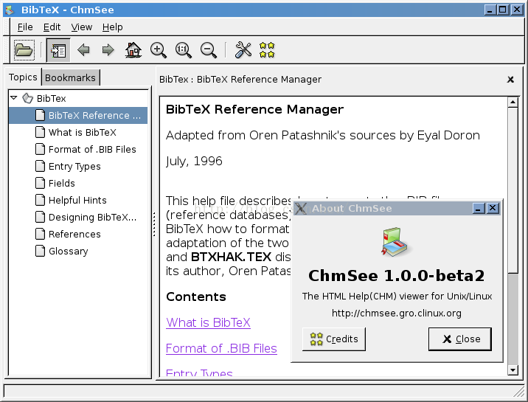This screenshot has height=402, width=528.
Task: Collapse the BibTex tree node triangle
Action: pos(14,98)
